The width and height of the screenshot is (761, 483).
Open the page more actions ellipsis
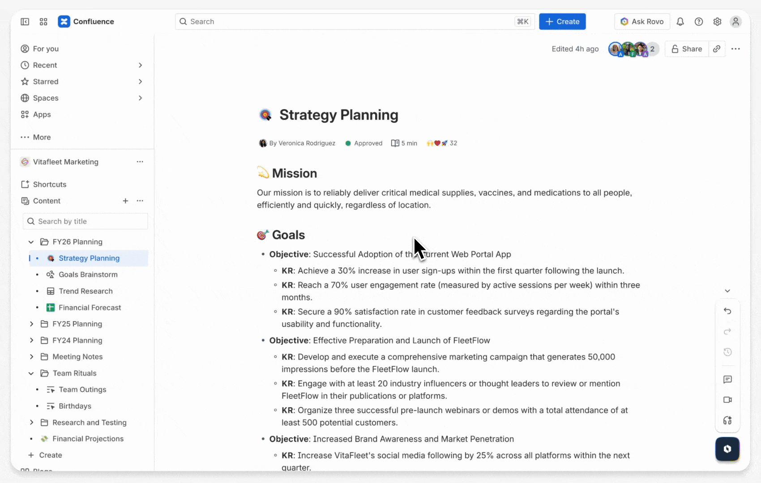735,49
